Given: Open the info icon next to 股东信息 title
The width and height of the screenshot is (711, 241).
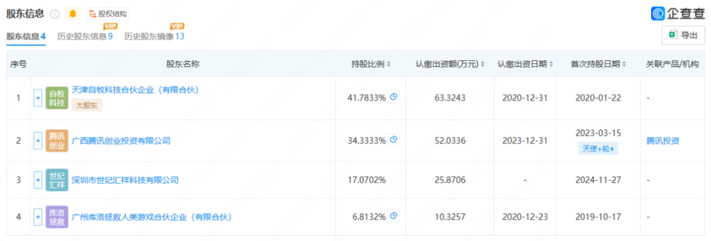Looking at the screenshot, I should (x=55, y=14).
